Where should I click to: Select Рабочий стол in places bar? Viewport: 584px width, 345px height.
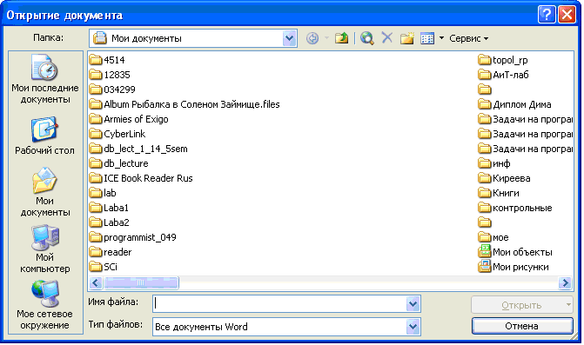[44, 136]
